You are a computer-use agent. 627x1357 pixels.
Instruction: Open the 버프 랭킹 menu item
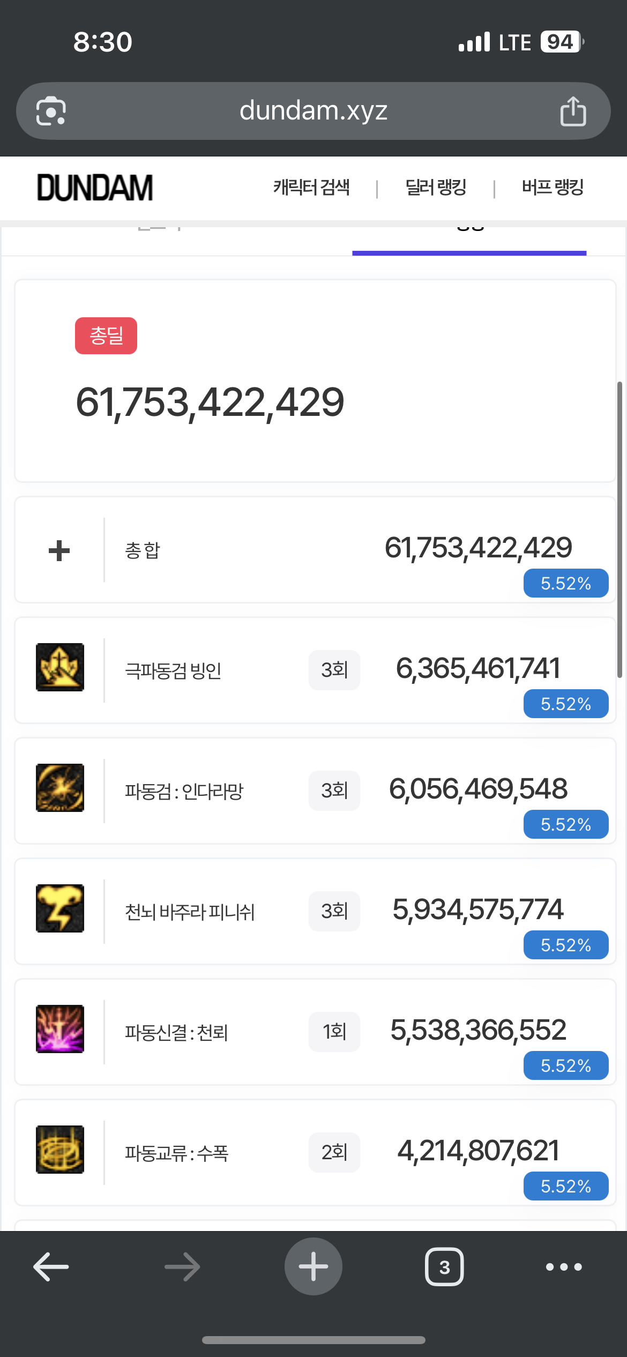coord(553,188)
